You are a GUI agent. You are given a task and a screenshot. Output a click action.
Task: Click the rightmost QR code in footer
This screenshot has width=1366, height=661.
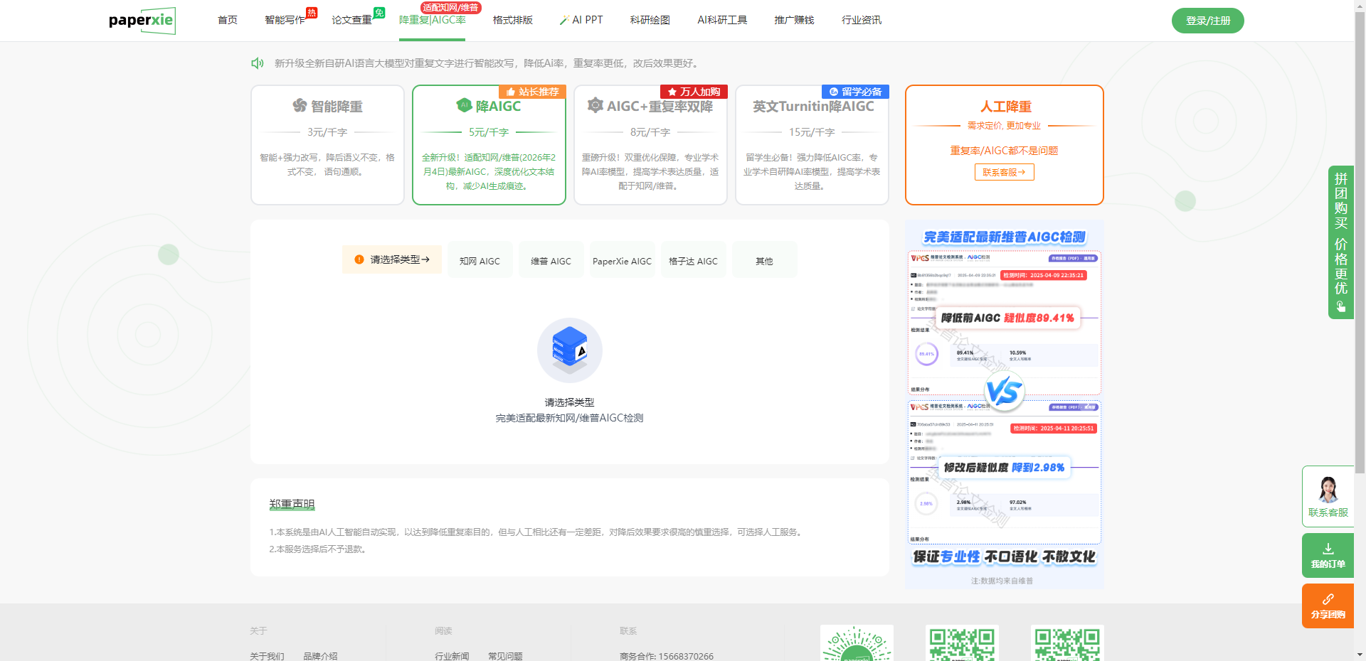point(1067,643)
